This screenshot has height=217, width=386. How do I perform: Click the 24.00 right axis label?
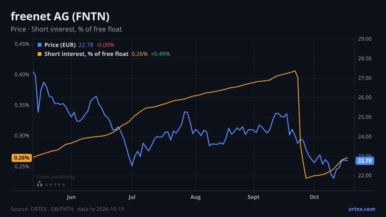(365, 137)
